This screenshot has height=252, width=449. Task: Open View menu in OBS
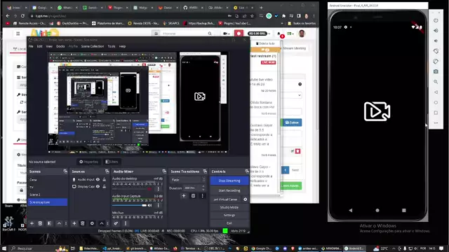coord(49,46)
